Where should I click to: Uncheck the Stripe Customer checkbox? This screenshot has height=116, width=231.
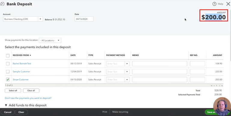point(8,79)
